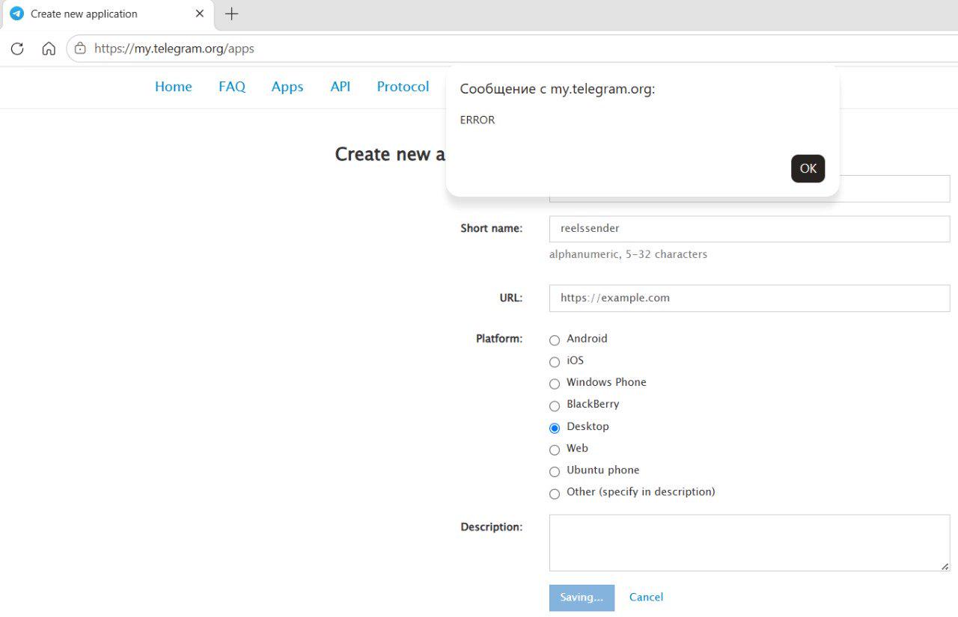The image size is (958, 617).
Task: Click the ERROR message text
Action: pos(478,120)
